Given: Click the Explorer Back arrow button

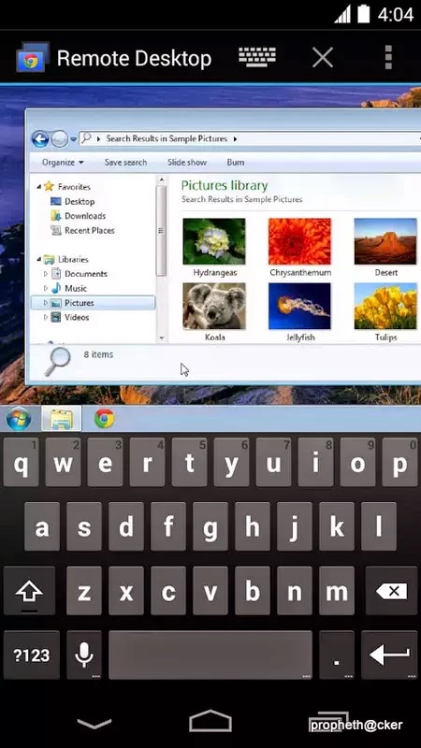Looking at the screenshot, I should pyautogui.click(x=40, y=138).
